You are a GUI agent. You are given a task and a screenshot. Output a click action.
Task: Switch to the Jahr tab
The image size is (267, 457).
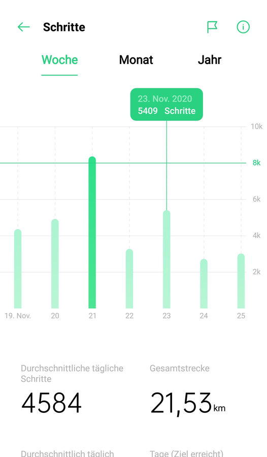click(210, 60)
